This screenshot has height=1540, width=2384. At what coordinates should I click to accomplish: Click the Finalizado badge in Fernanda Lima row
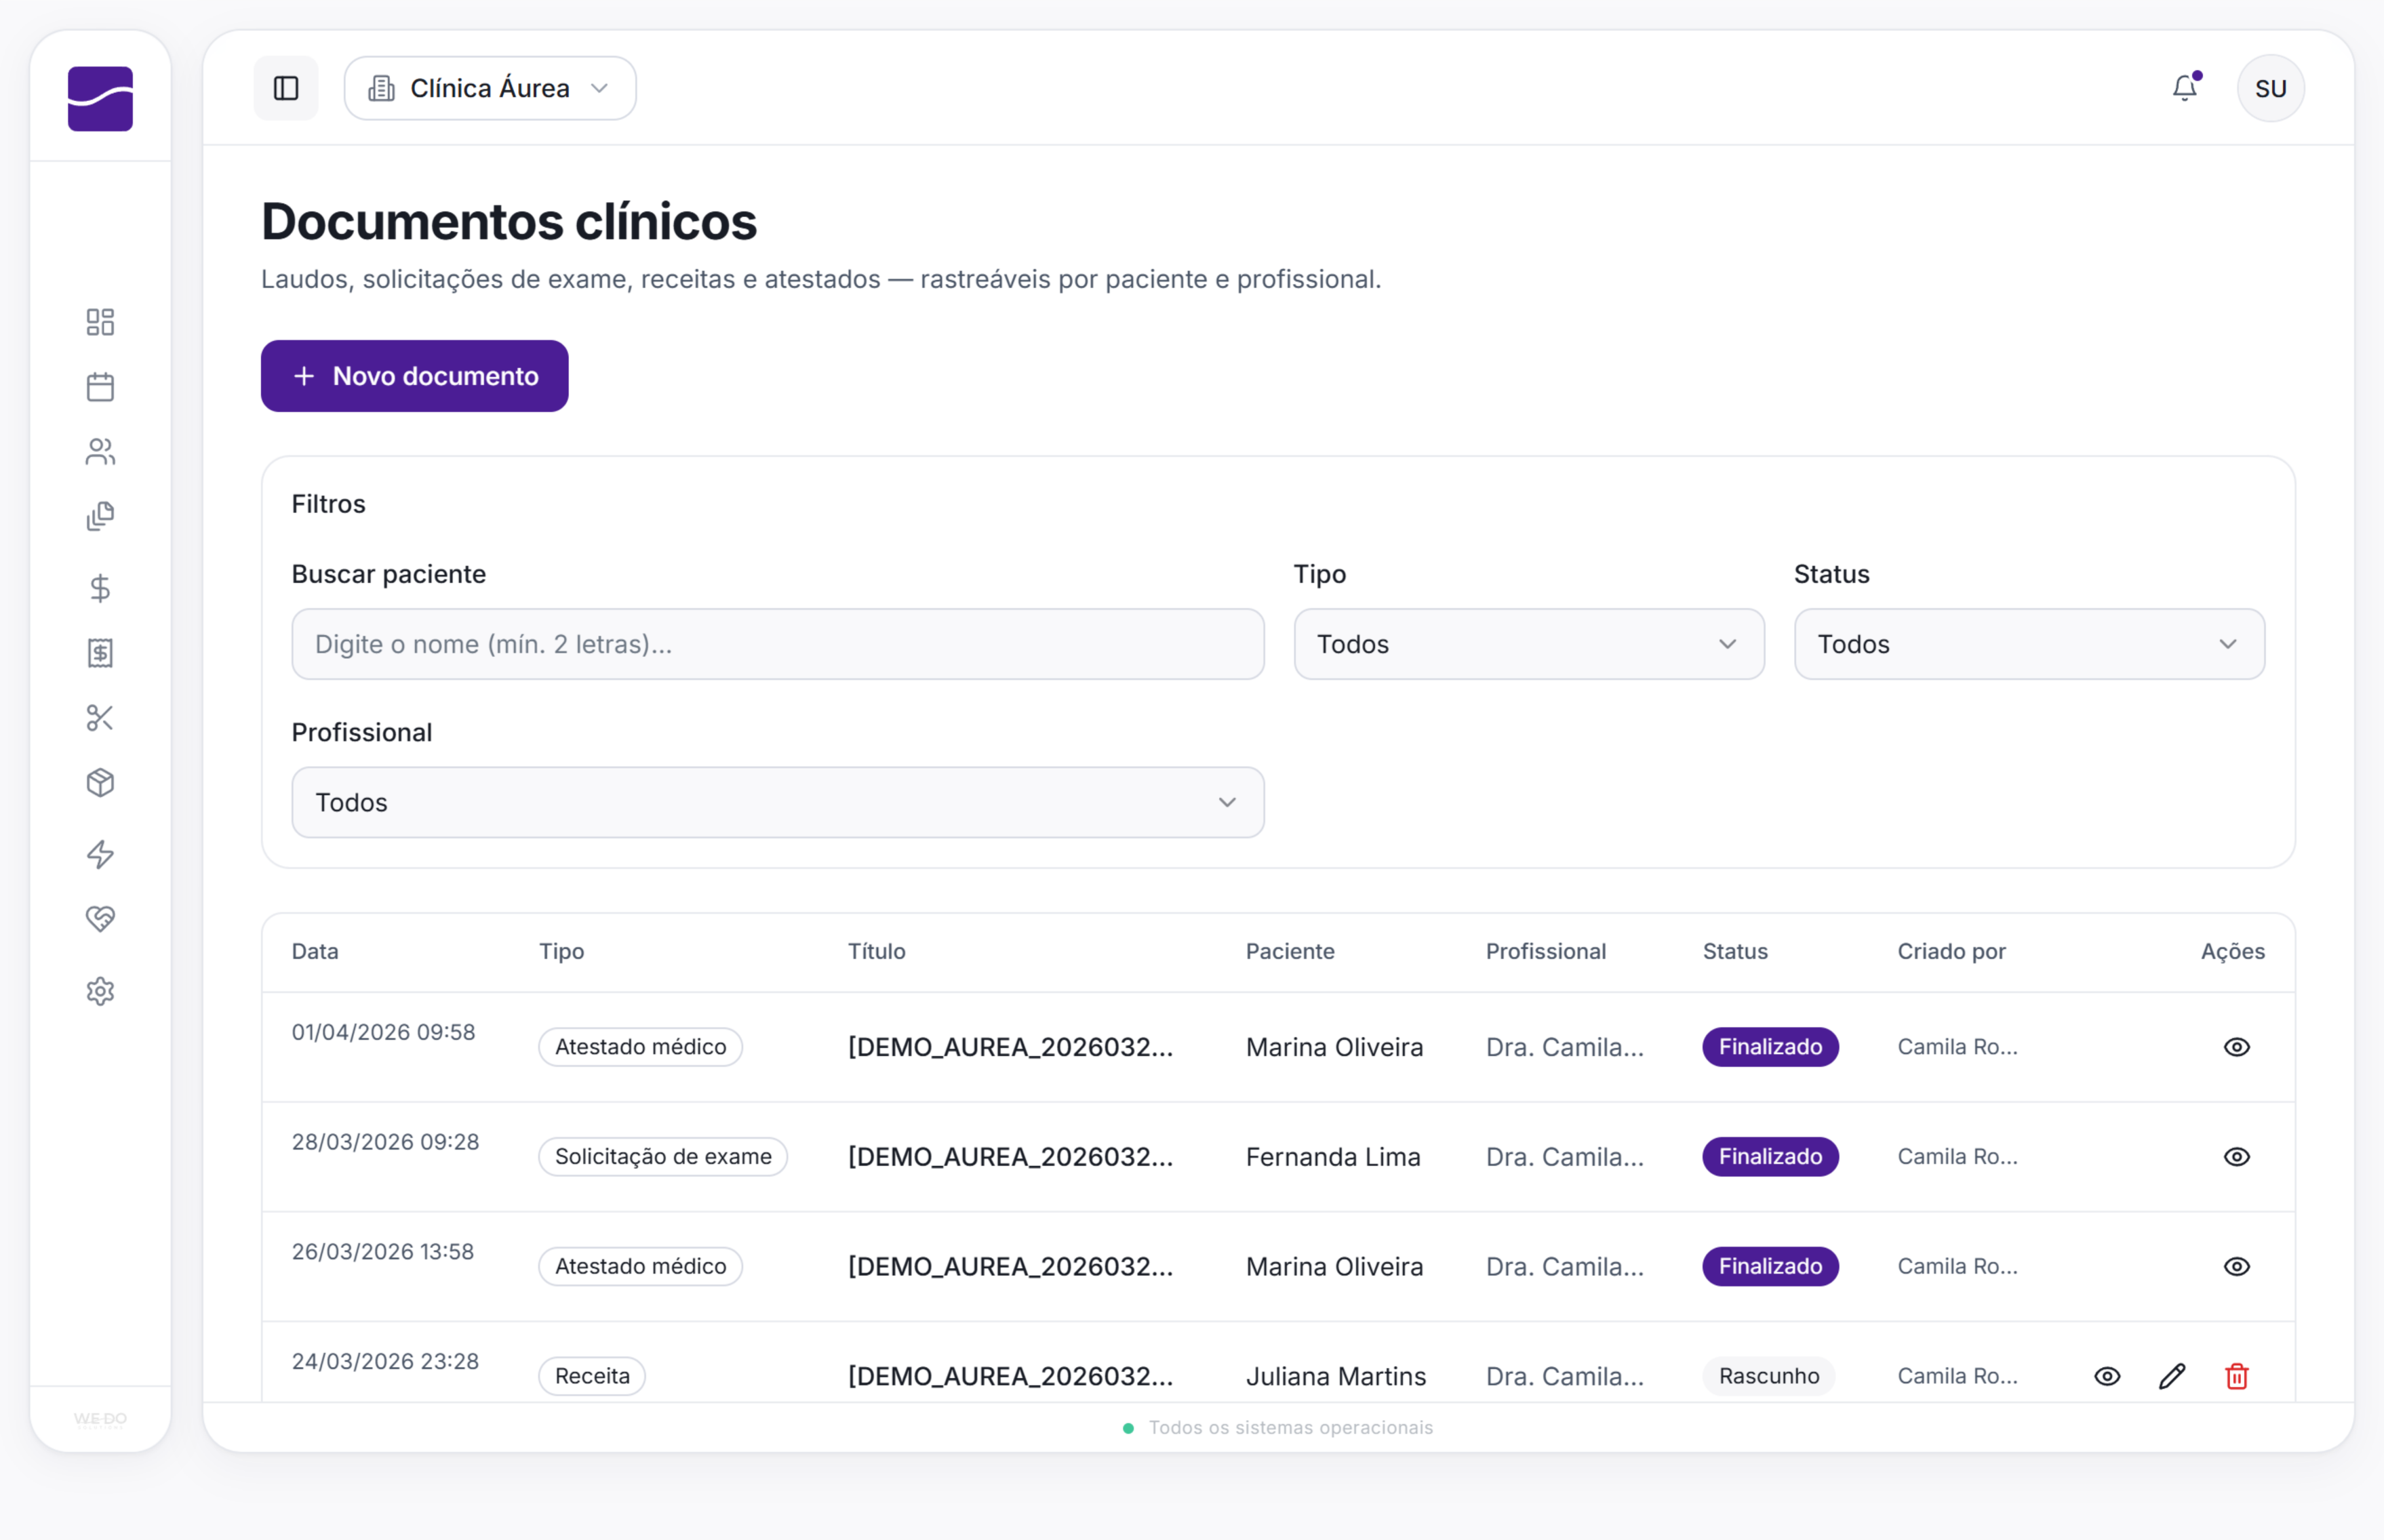1770,1157
